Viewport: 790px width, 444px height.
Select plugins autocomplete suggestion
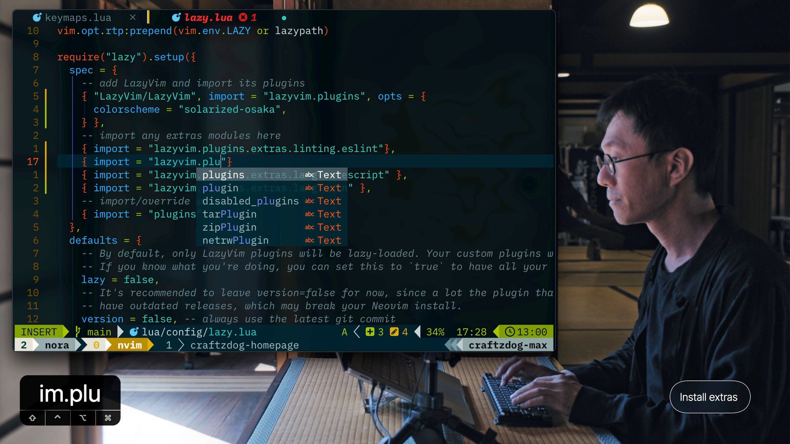[223, 174]
